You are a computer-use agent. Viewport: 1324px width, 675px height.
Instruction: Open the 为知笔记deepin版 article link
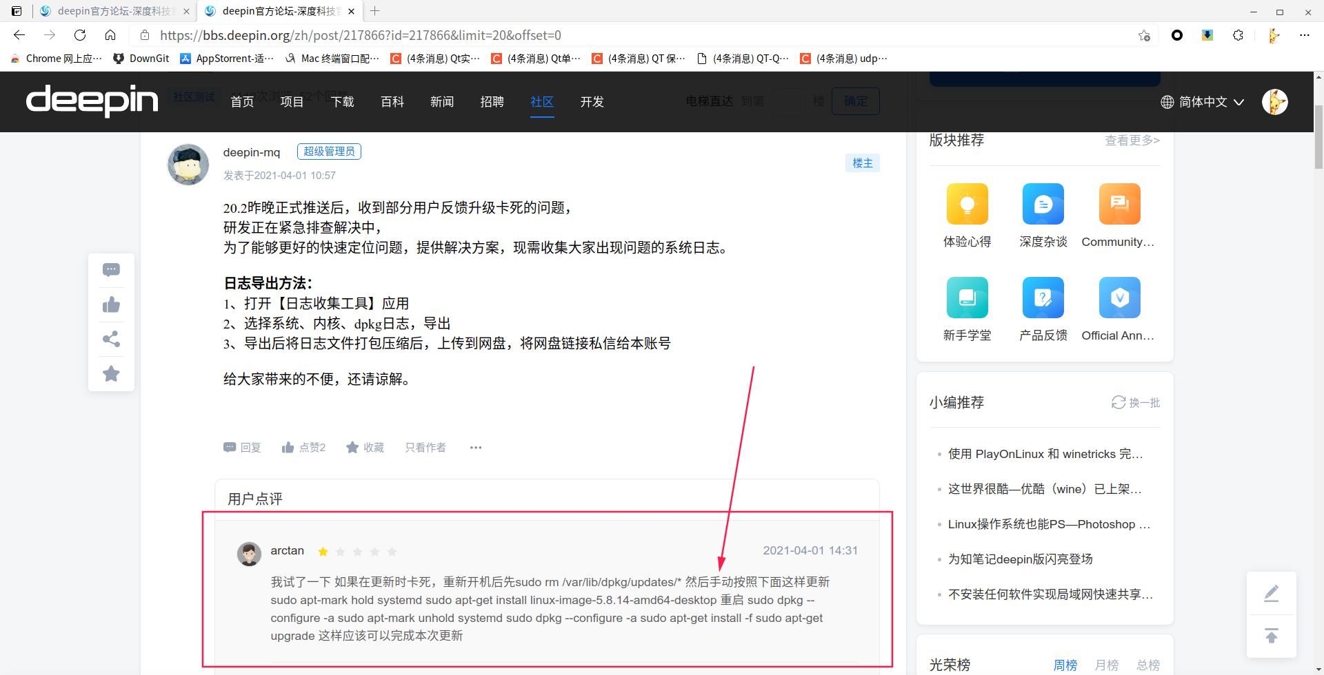(x=1021, y=559)
